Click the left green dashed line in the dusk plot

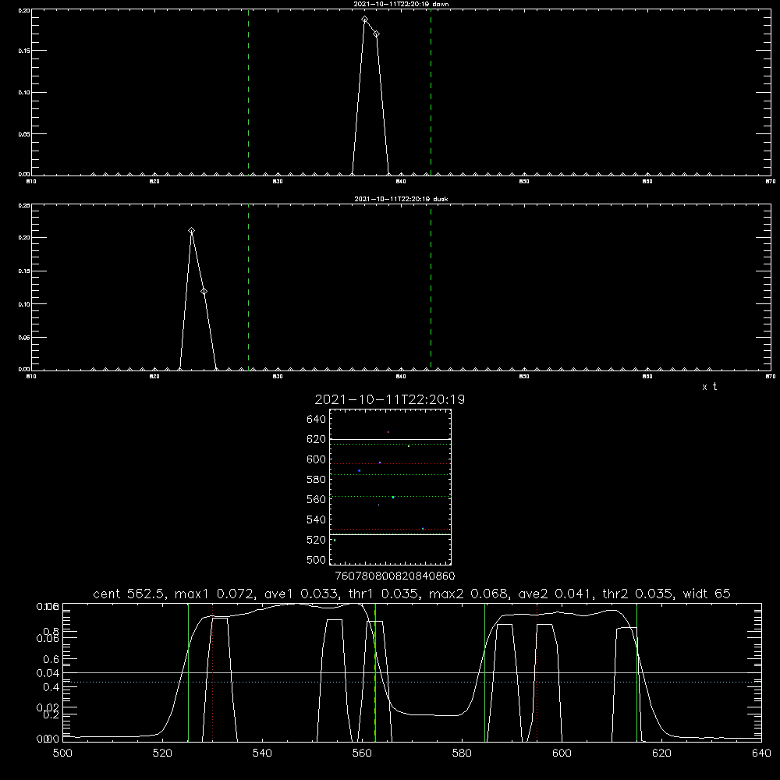pos(248,288)
